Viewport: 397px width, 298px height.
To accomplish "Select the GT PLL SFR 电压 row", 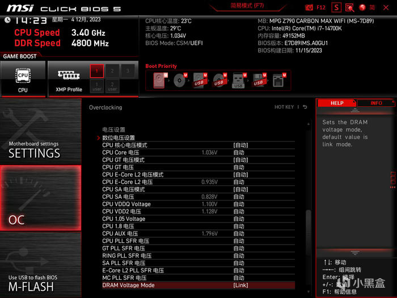I will click(x=198, y=248).
